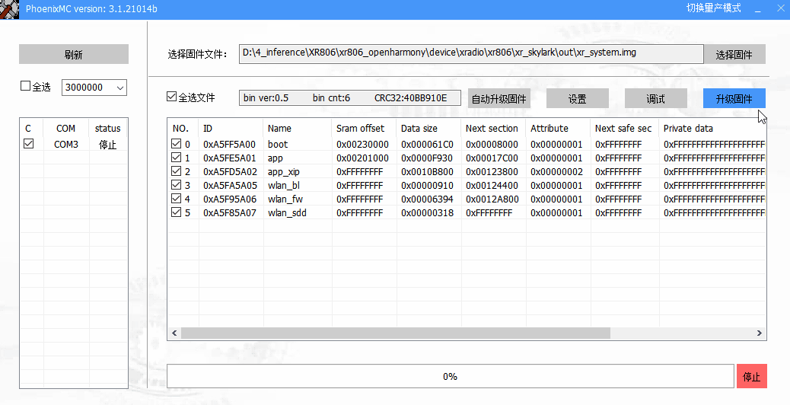Click ID cell 0xA5FF5A00
Image resolution: width=790 pixels, height=405 pixels.
coord(230,144)
